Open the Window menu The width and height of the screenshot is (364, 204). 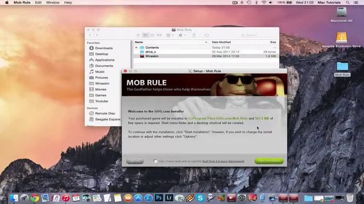(x=53, y=2)
